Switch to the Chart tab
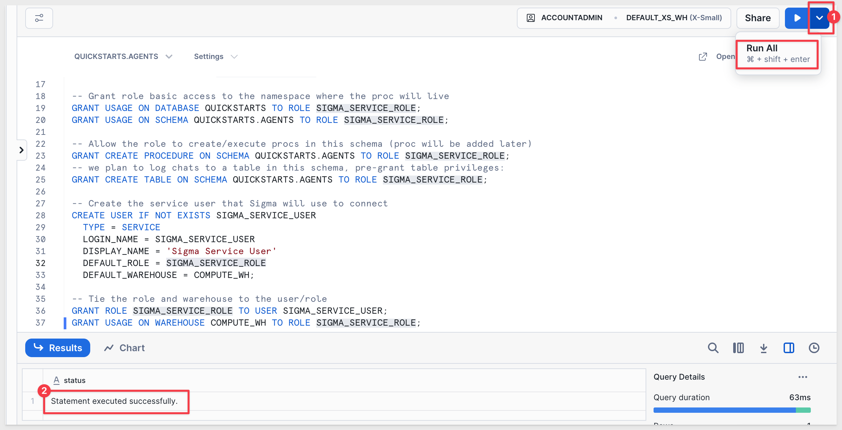842x430 pixels. pos(124,348)
